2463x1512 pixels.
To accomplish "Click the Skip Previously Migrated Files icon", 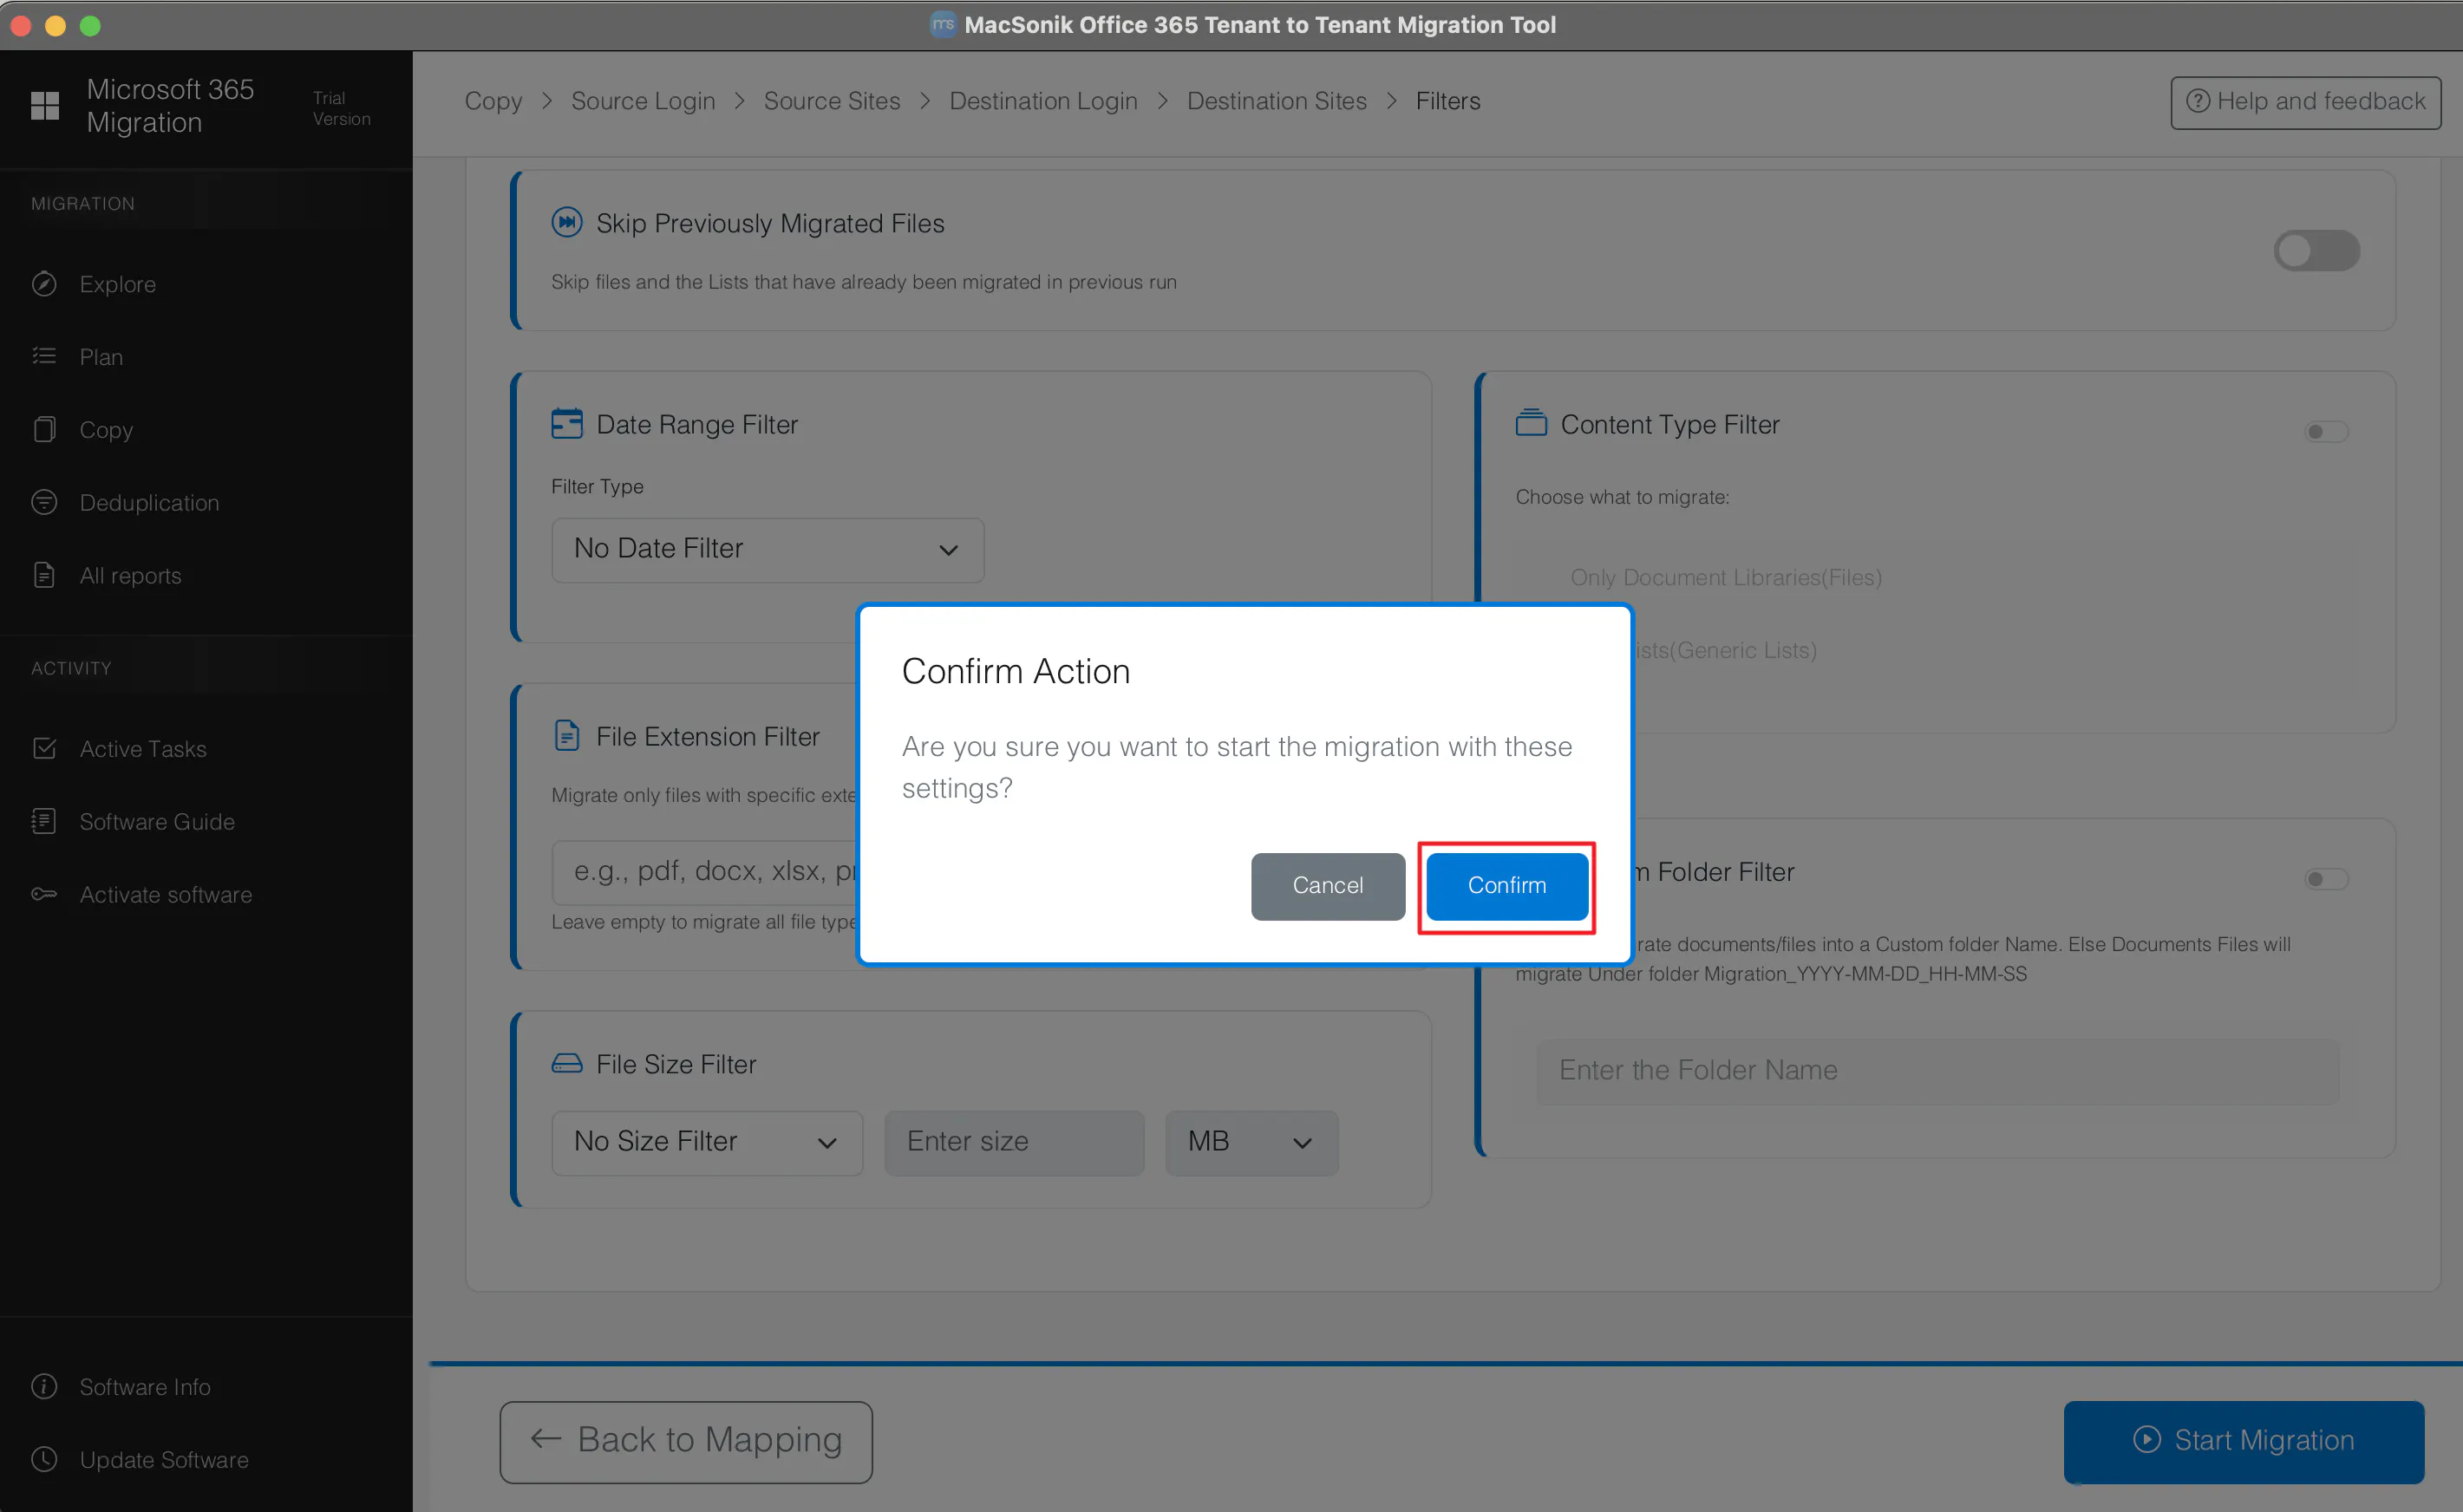I will click(567, 222).
